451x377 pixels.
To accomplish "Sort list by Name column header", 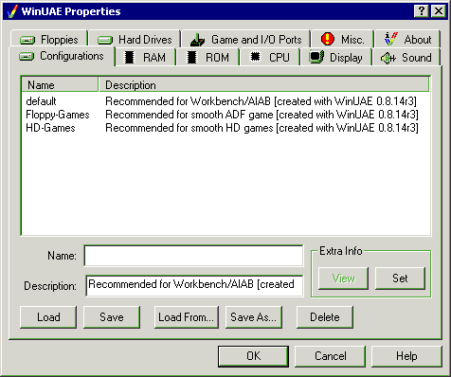I will pos(60,85).
